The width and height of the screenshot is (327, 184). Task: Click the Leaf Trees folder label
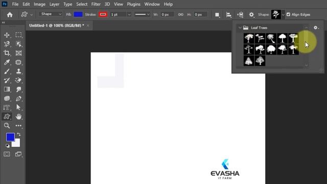pos(259,28)
